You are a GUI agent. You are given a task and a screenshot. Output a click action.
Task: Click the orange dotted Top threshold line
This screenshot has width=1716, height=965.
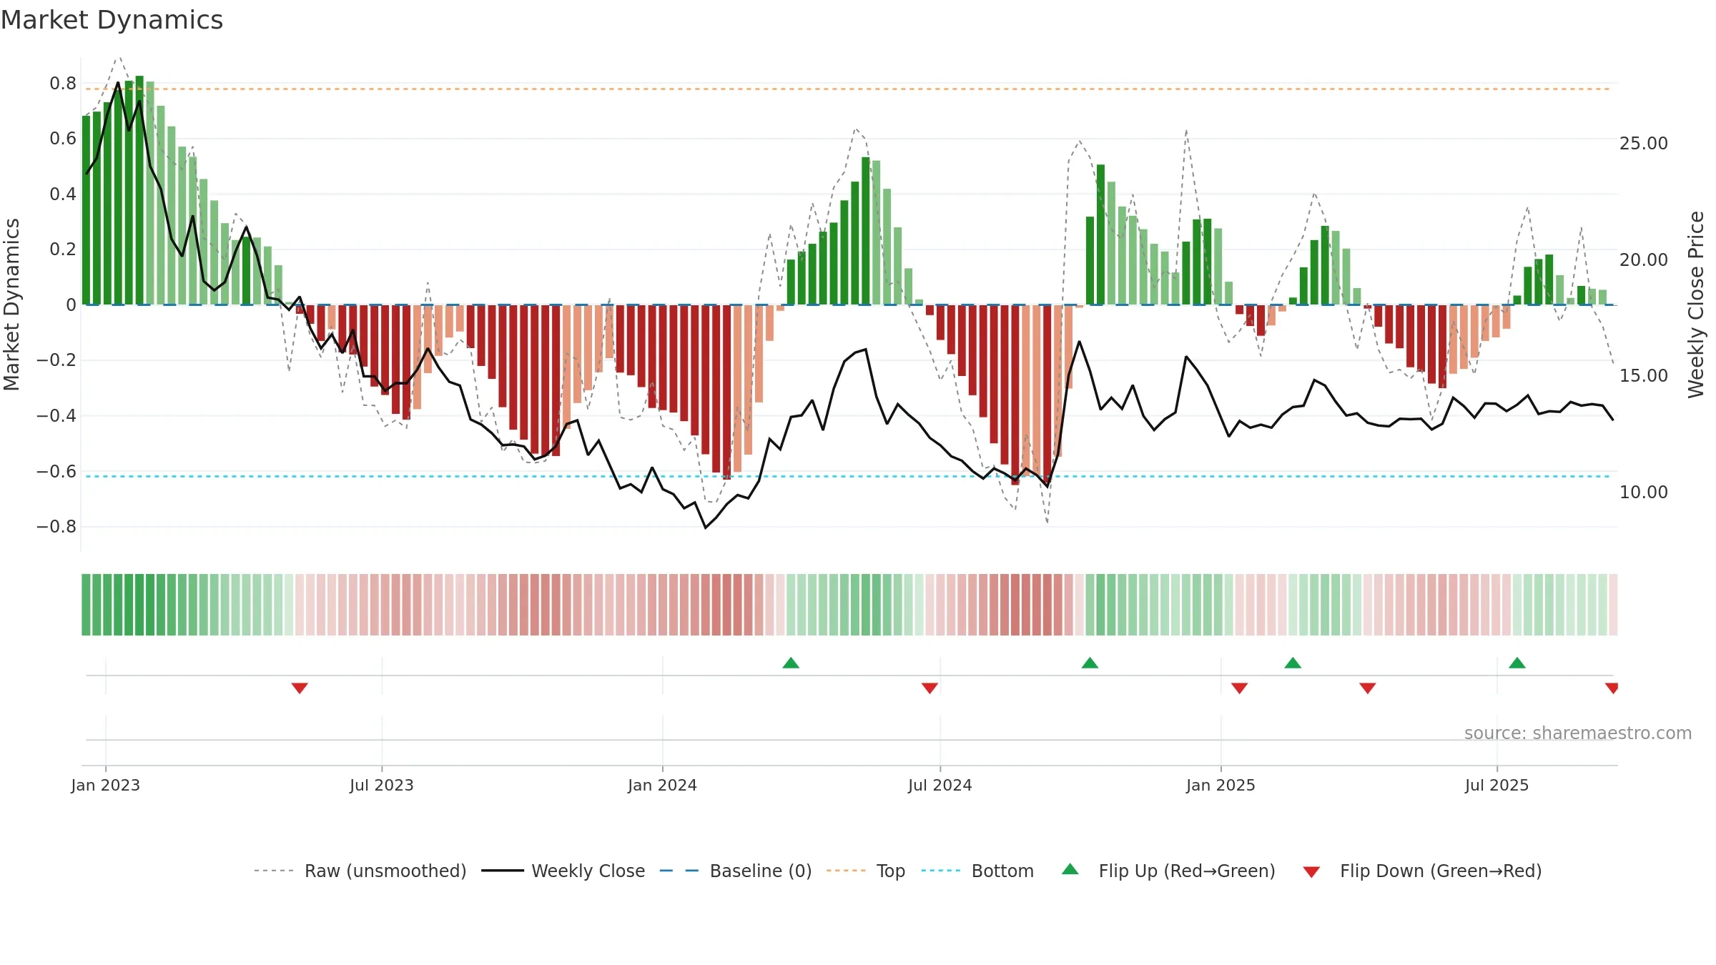[848, 89]
